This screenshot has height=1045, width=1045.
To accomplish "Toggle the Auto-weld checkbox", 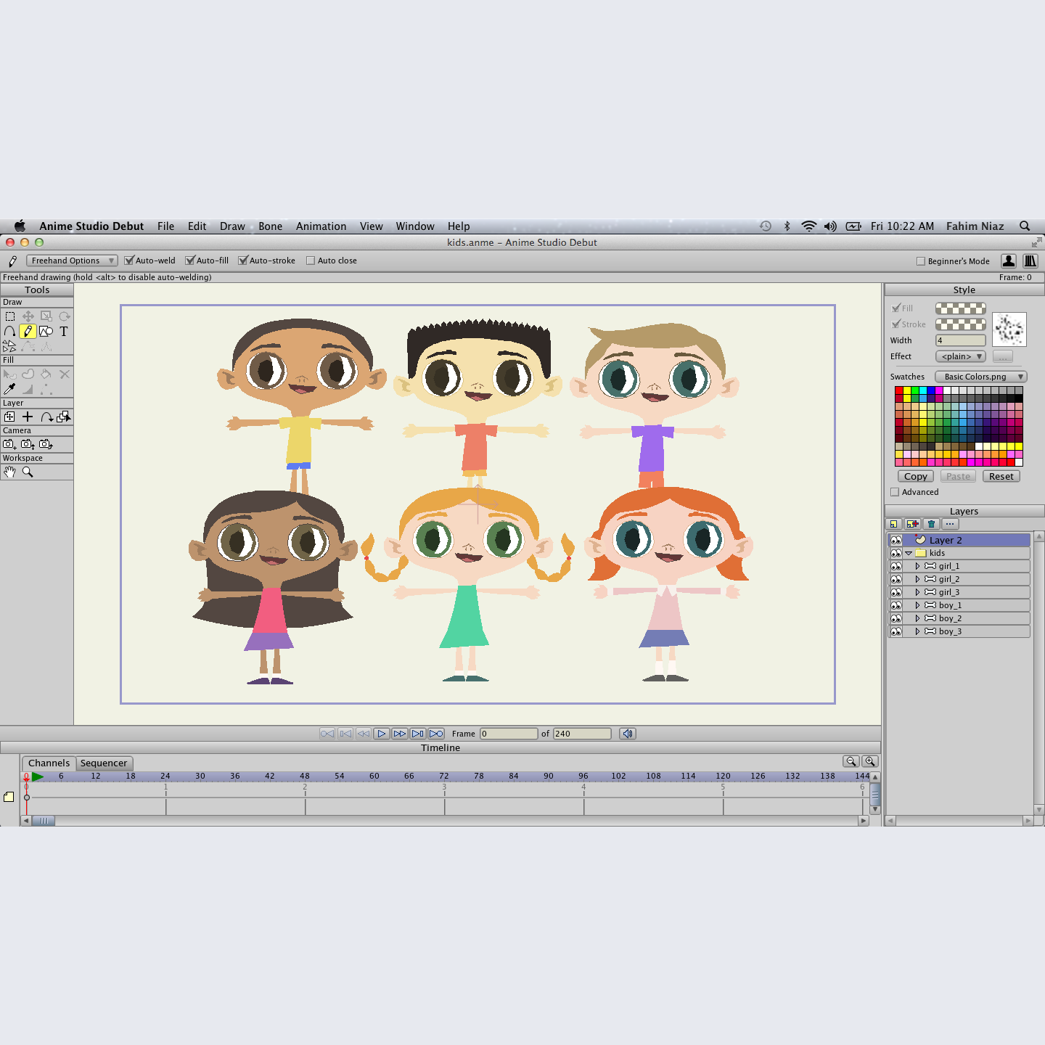I will click(129, 261).
